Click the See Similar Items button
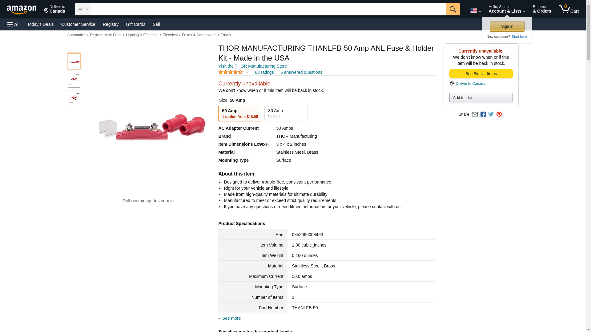 pos(481,74)
